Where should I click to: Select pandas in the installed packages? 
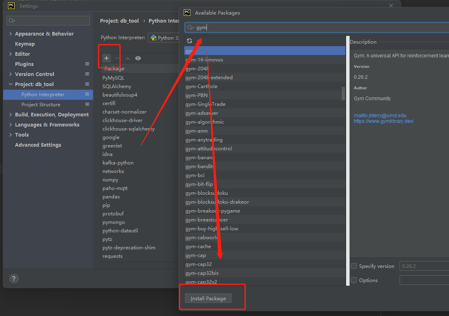click(140, 196)
